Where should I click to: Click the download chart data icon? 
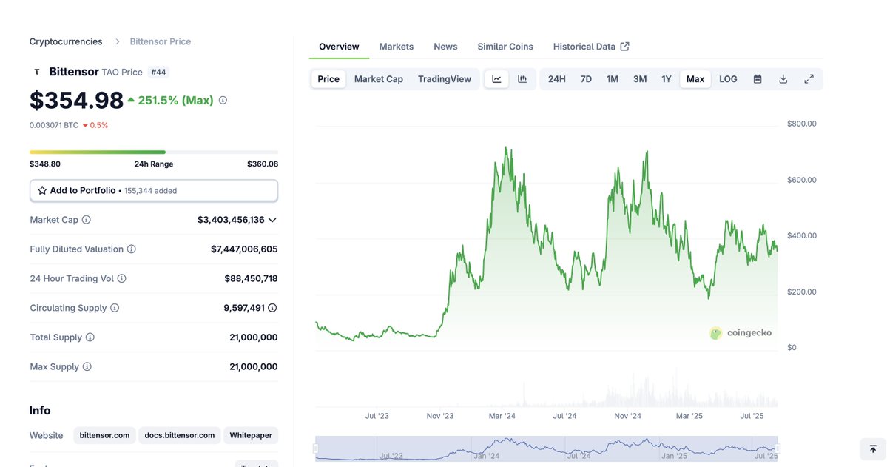[783, 79]
